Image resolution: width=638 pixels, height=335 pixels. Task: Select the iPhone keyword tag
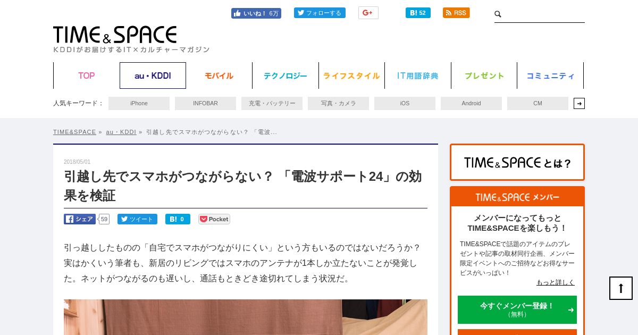coord(139,103)
